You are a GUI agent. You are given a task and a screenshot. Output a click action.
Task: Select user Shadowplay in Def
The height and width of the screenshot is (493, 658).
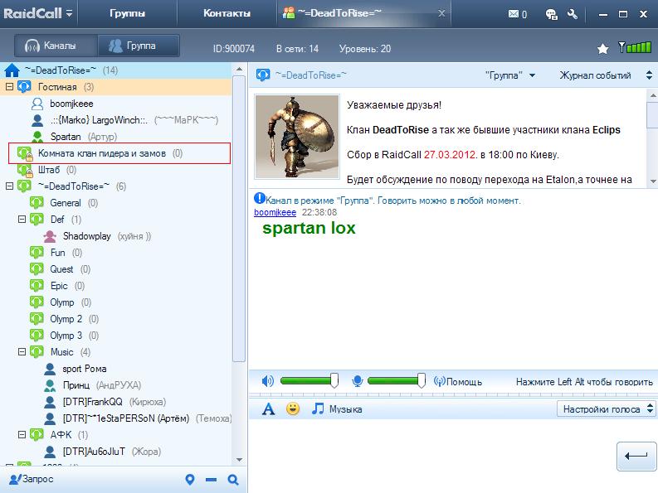pyautogui.click(x=87, y=236)
